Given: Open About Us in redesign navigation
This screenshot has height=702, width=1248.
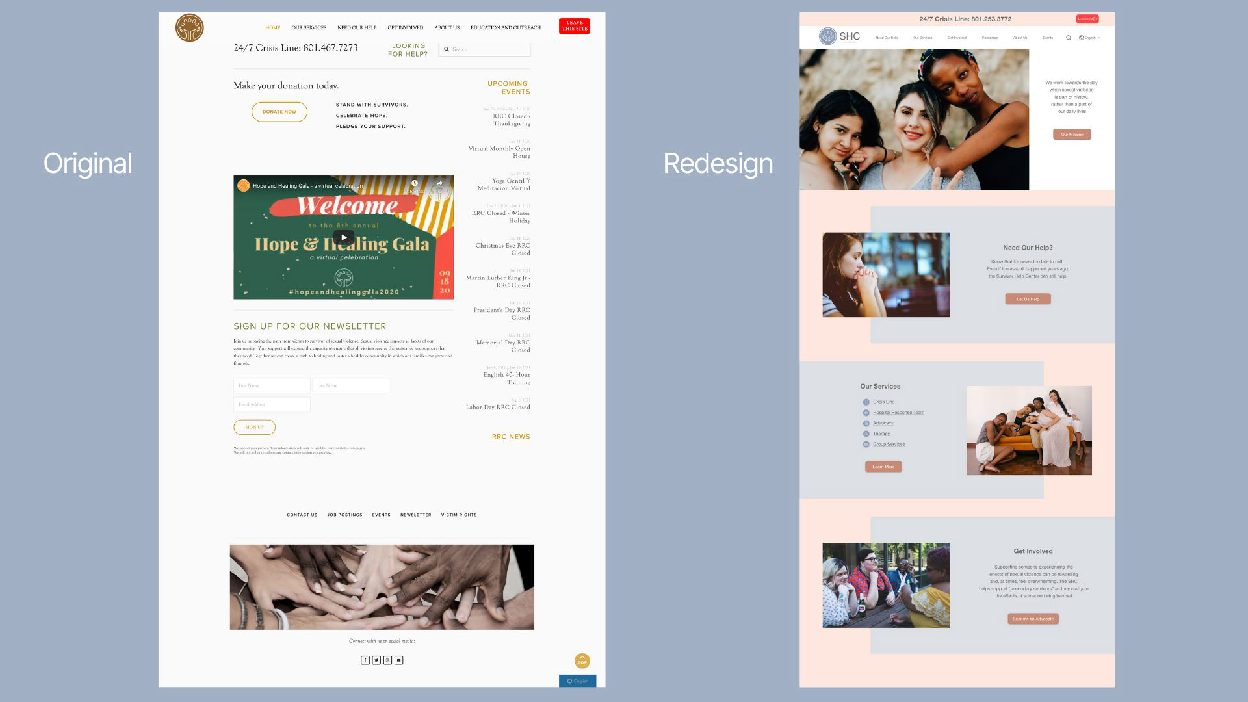Looking at the screenshot, I should tap(1020, 38).
